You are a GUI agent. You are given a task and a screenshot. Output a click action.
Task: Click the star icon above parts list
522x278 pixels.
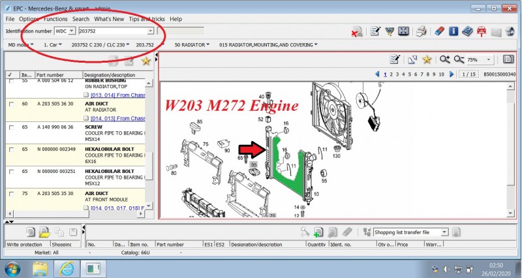pos(146,61)
